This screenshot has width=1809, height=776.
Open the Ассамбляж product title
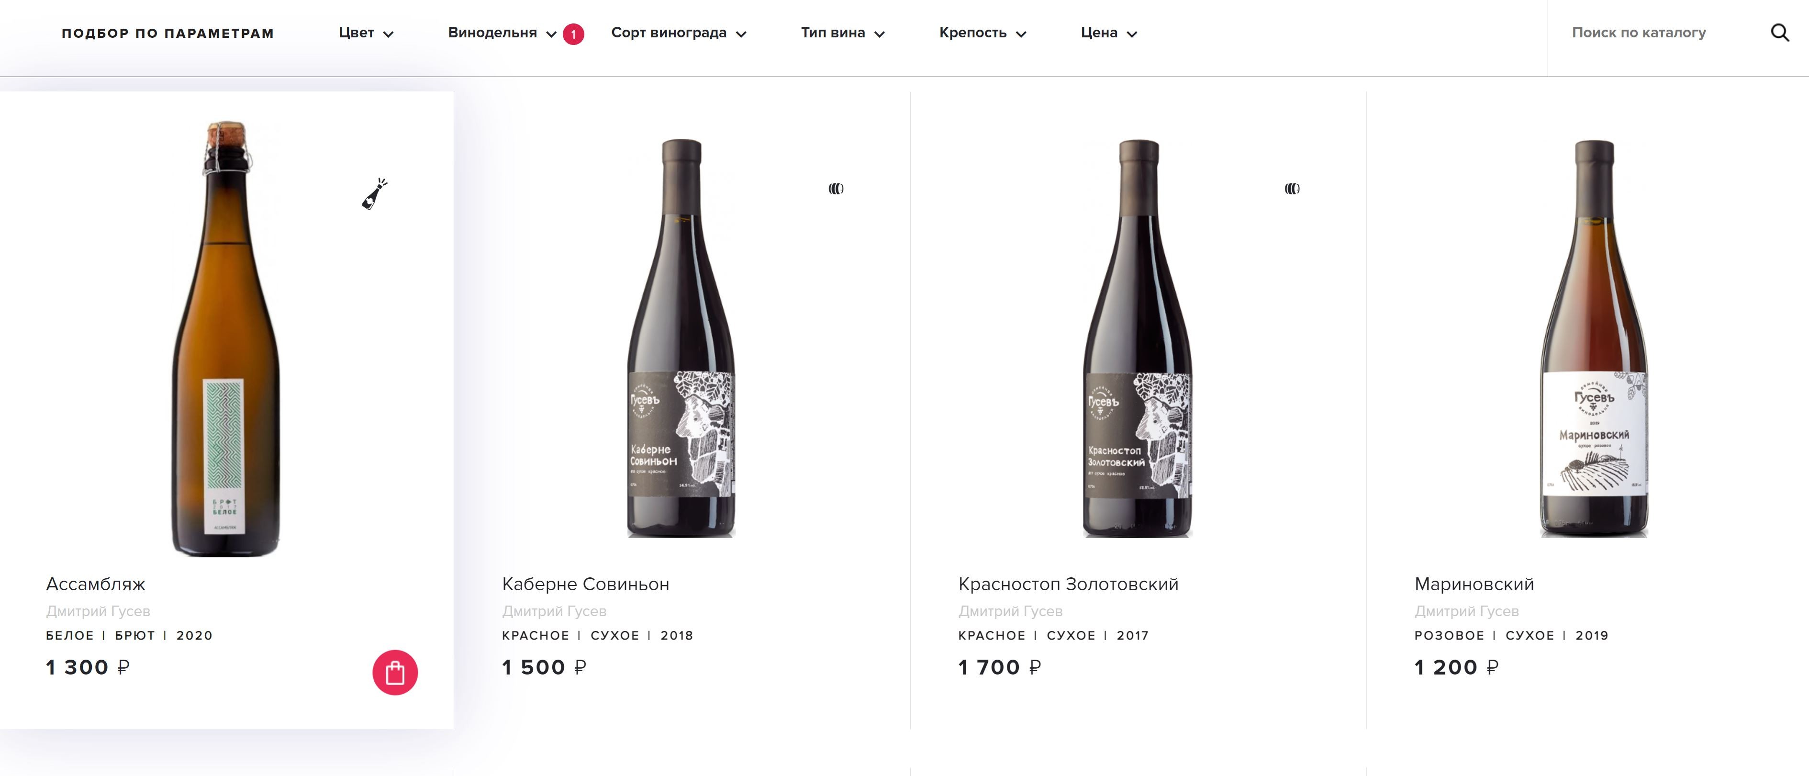[x=96, y=585]
